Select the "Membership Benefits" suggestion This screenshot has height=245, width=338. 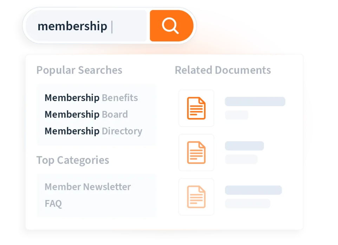[91, 98]
